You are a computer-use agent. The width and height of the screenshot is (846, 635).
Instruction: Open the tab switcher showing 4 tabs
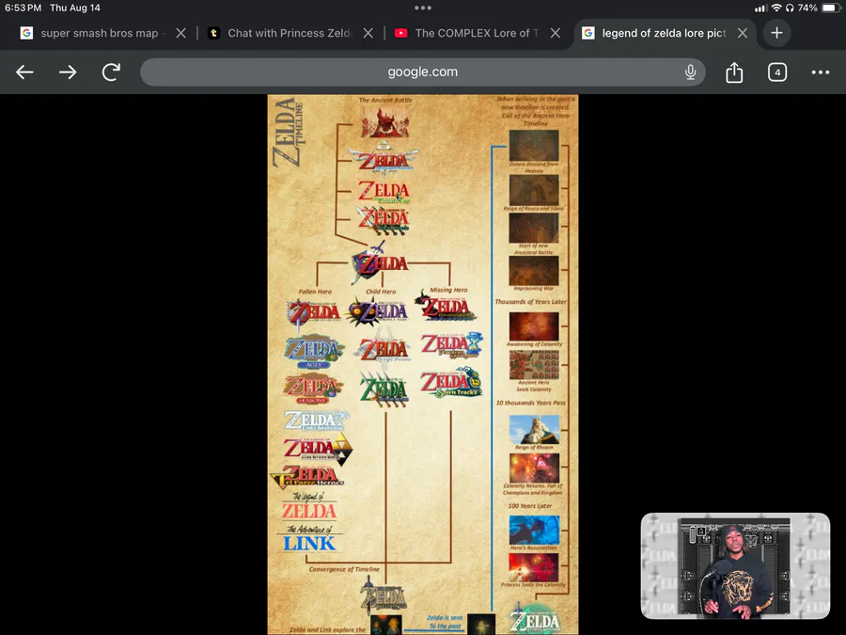point(777,71)
